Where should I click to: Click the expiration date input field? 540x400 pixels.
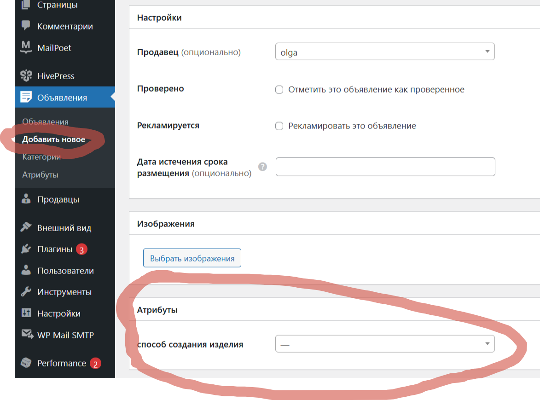click(x=385, y=167)
